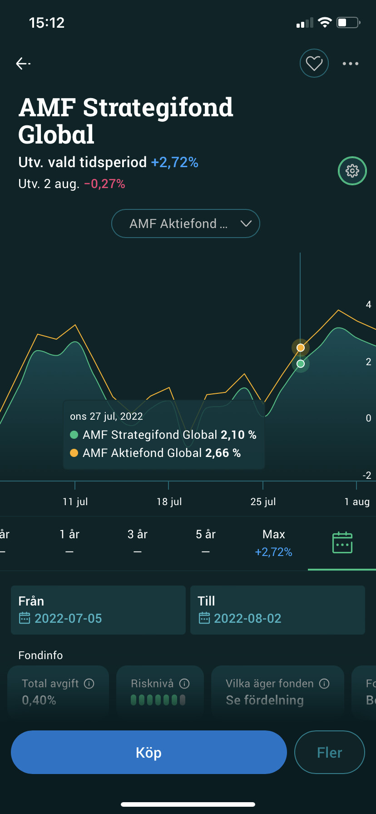Open the three-dot more options menu
The width and height of the screenshot is (376, 814).
[x=350, y=64]
